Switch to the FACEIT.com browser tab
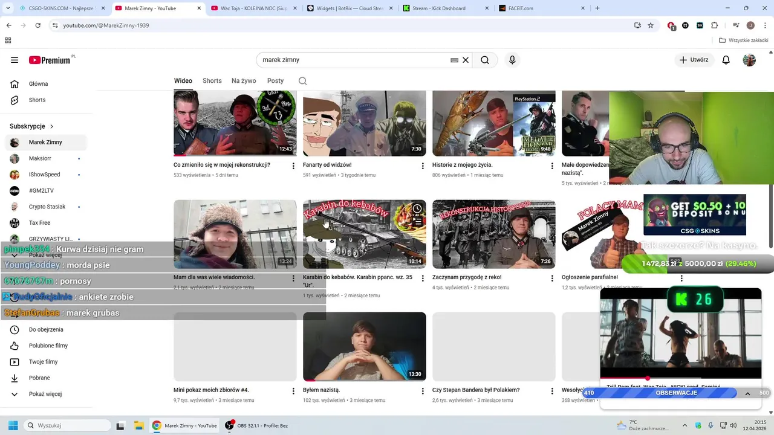Image resolution: width=774 pixels, height=435 pixels. (x=542, y=8)
